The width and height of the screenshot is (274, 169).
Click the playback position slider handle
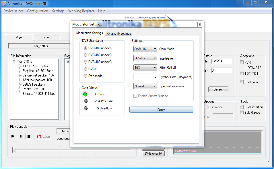click(x=13, y=150)
